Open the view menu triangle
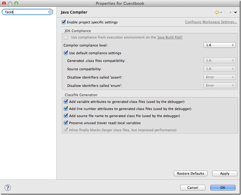Screen dimensions: 241x195 235,13
